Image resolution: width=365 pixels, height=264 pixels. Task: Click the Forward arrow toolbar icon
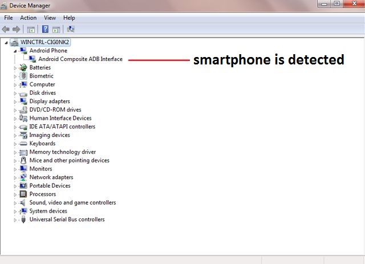(x=16, y=29)
